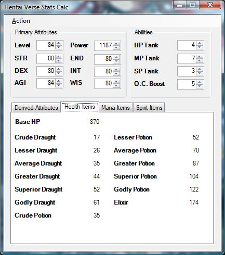225x255 pixels.
Task: Increase HP Tank ability level
Action: tap(200, 43)
